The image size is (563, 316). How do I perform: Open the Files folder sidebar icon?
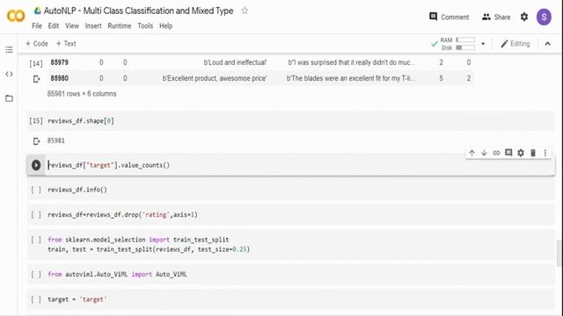[x=9, y=98]
